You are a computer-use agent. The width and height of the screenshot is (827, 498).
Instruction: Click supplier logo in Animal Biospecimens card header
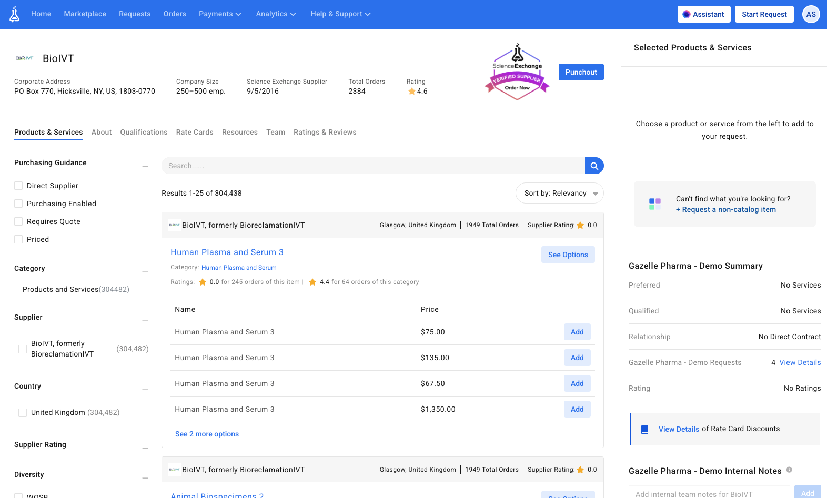point(175,470)
